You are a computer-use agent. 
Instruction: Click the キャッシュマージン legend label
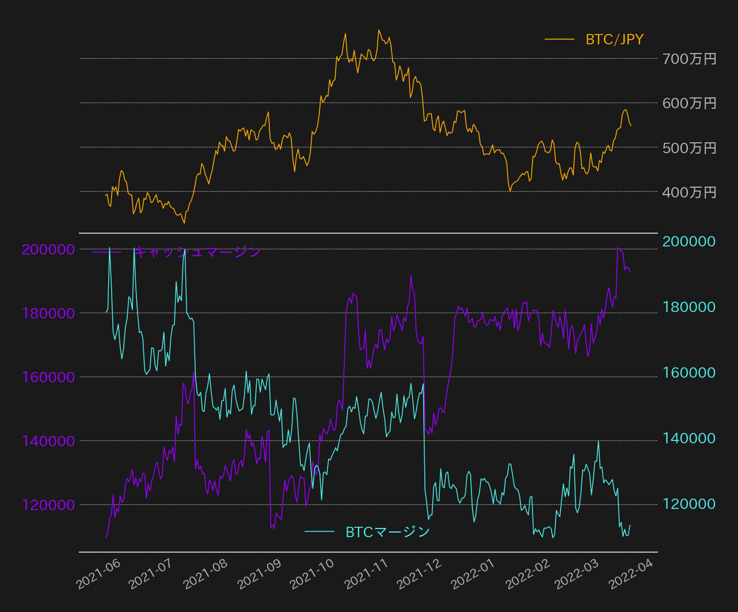[x=197, y=252]
